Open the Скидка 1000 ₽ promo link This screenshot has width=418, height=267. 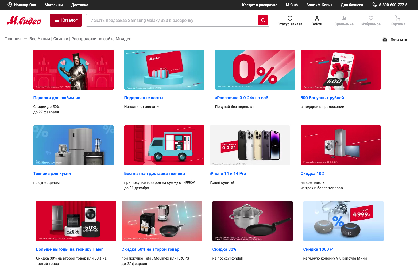click(318, 249)
